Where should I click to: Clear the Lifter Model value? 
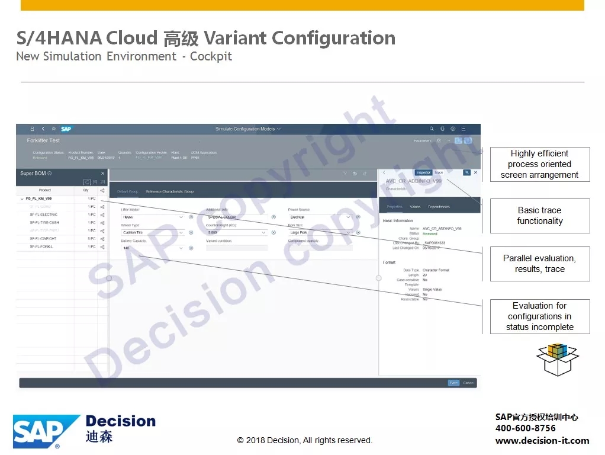click(x=191, y=217)
